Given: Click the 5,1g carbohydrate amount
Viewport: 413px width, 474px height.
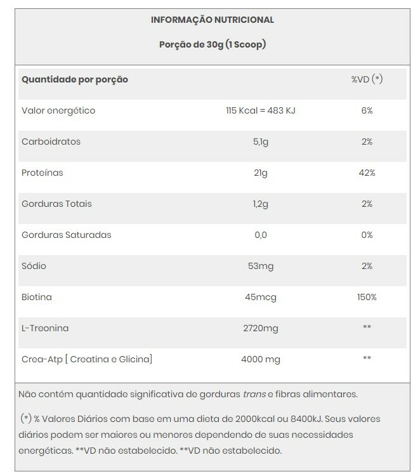Looking at the screenshot, I should pos(260,142).
